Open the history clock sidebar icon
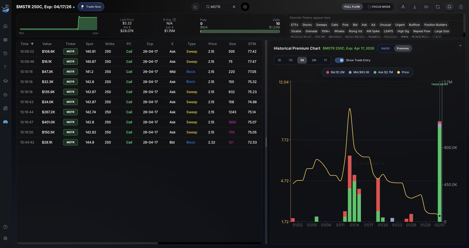 pyautogui.click(x=5, y=54)
